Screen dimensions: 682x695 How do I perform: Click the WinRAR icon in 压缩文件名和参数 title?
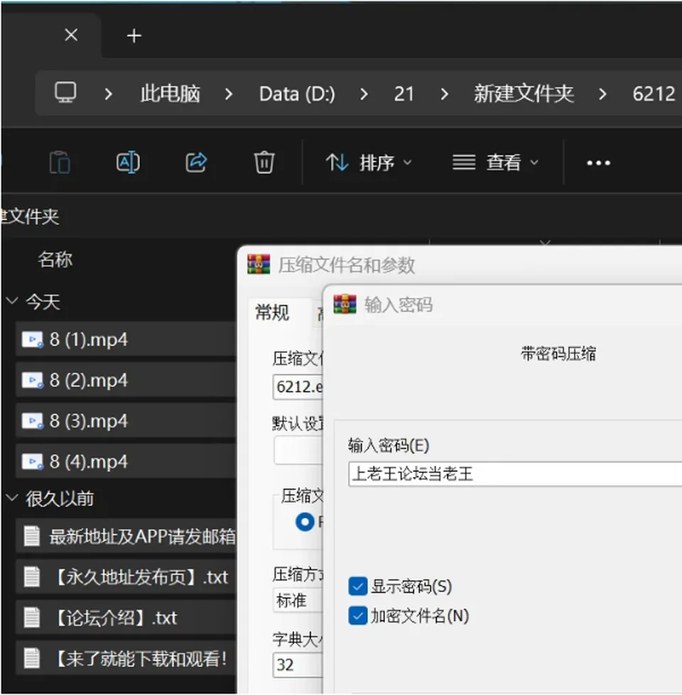(x=259, y=265)
